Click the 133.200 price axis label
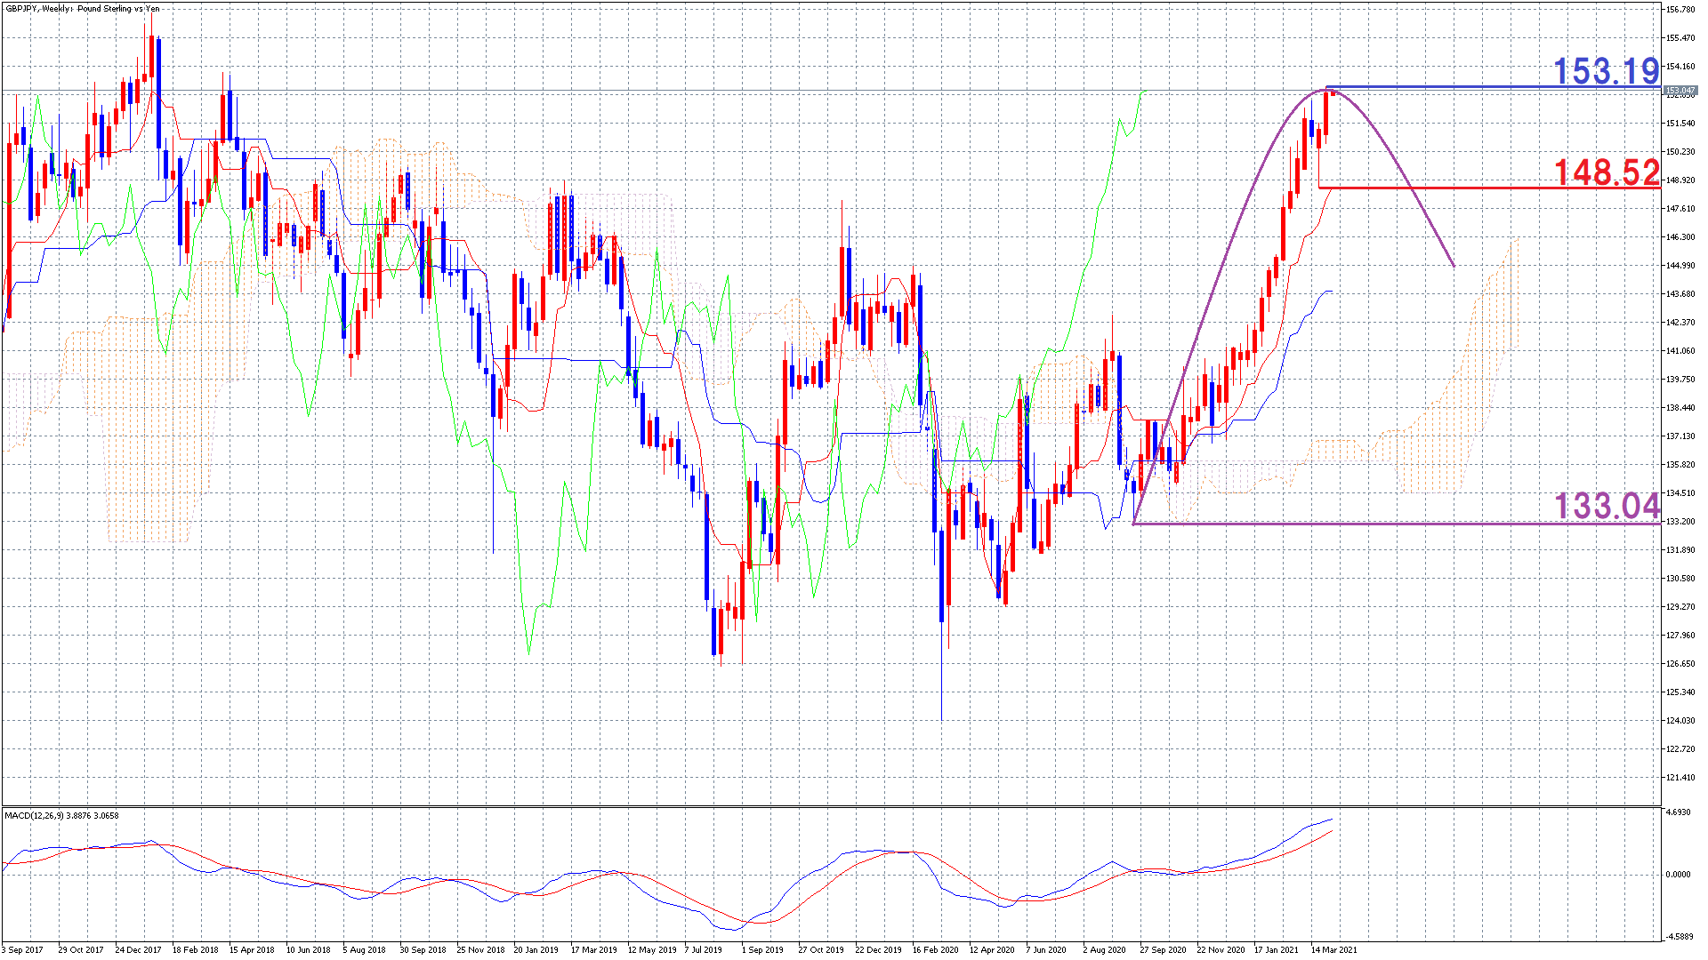1708x960 pixels. pos(1680,522)
